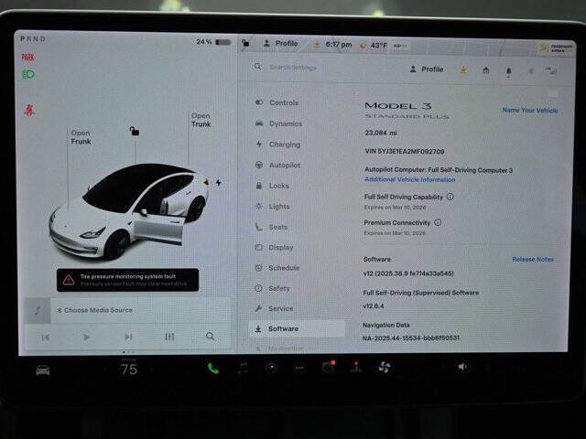The height and width of the screenshot is (439, 586).
Task: Tap tire pressure monitoring system fault alert
Action: click(128, 280)
